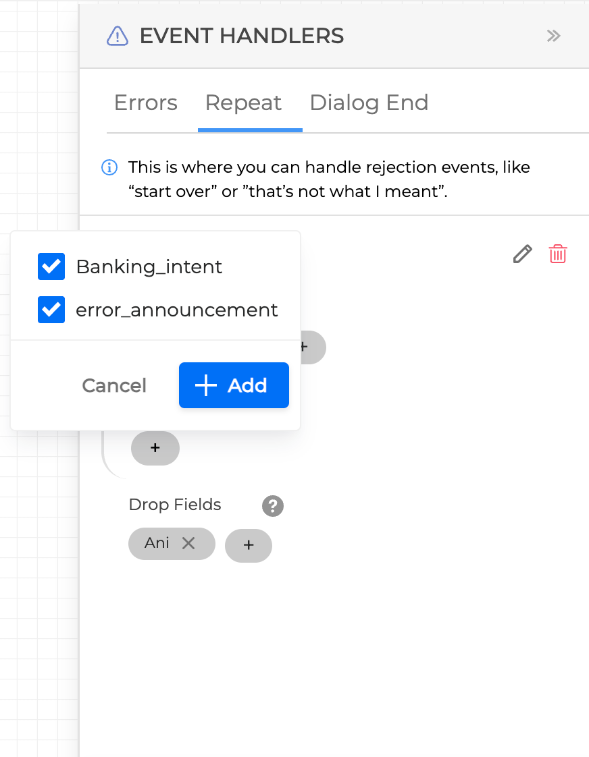This screenshot has width=589, height=757.
Task: Open the Dialog End tab
Action: [369, 103]
